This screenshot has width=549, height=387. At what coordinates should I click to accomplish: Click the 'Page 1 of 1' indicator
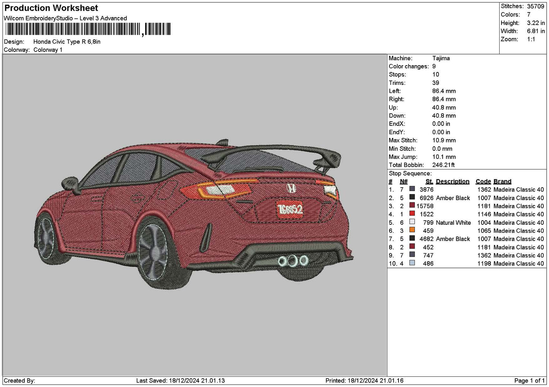(530, 381)
